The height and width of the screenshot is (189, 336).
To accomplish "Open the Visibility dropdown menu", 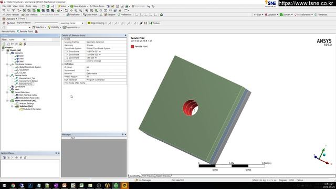I will pyautogui.click(x=55, y=27).
